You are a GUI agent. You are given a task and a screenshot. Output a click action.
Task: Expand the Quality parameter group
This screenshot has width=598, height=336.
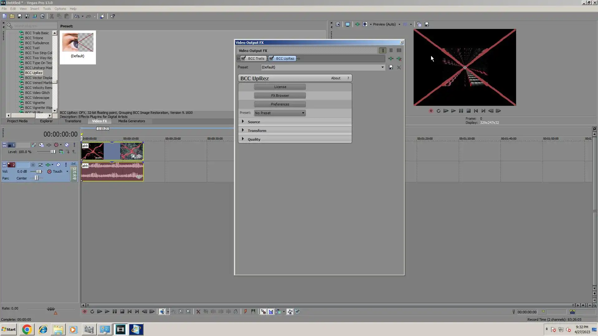(x=243, y=139)
